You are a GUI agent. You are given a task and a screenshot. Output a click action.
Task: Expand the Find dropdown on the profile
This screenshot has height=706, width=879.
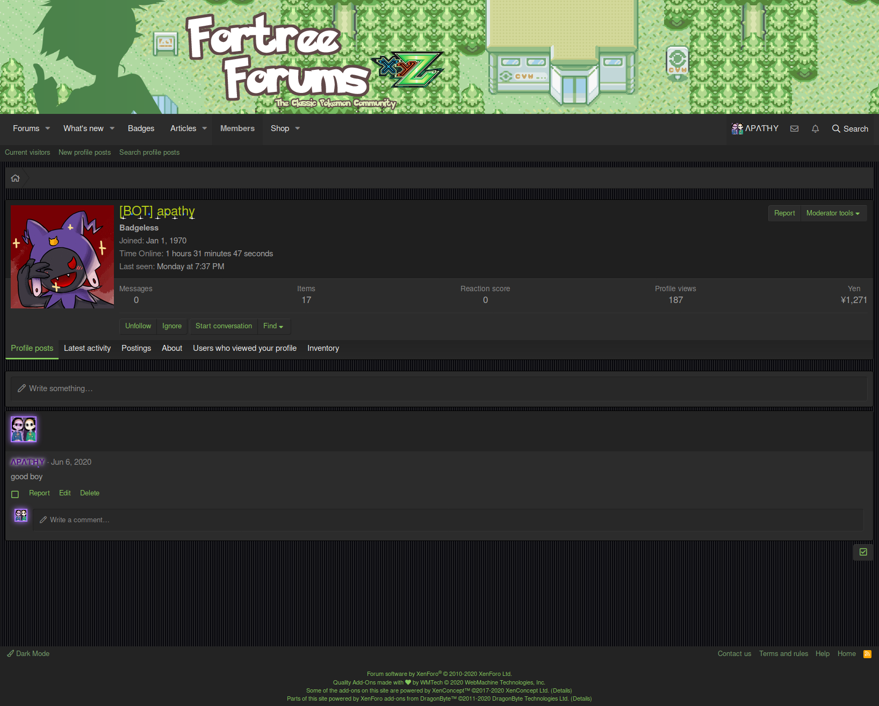[x=273, y=326]
